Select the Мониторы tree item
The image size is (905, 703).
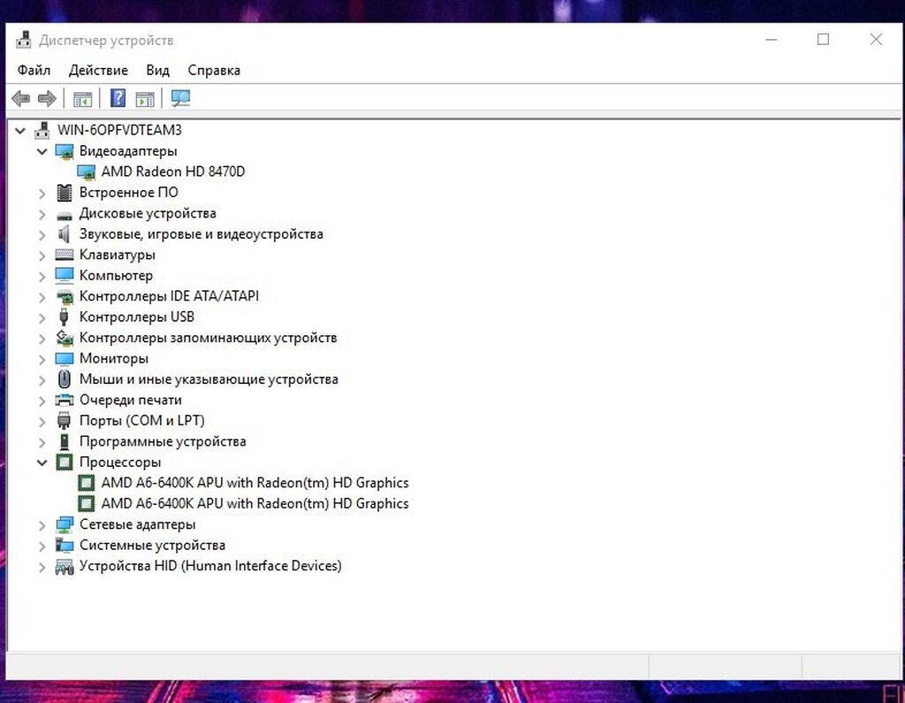click(x=113, y=358)
